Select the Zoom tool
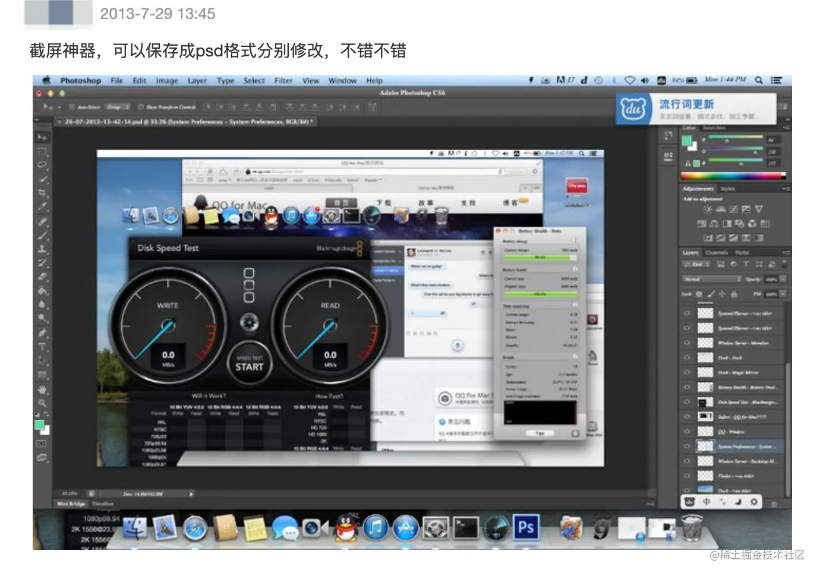The height and width of the screenshot is (576, 820). (x=42, y=401)
